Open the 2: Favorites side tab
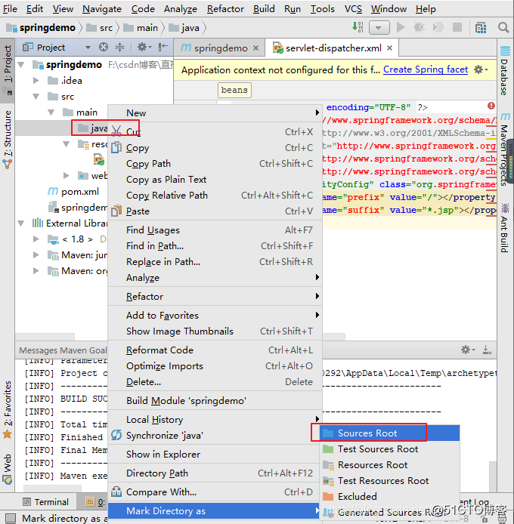 click(x=8, y=409)
